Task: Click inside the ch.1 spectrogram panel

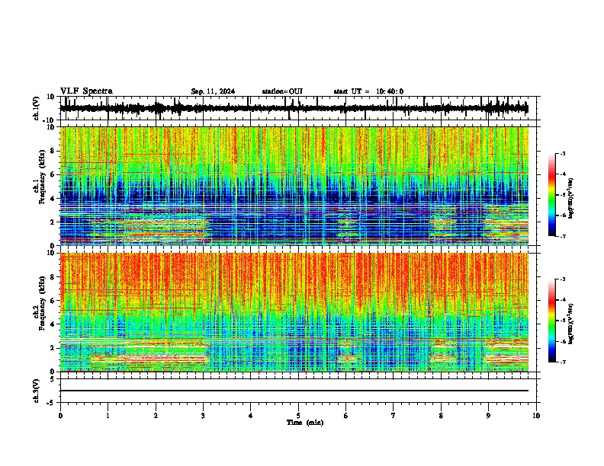Action: point(294,186)
